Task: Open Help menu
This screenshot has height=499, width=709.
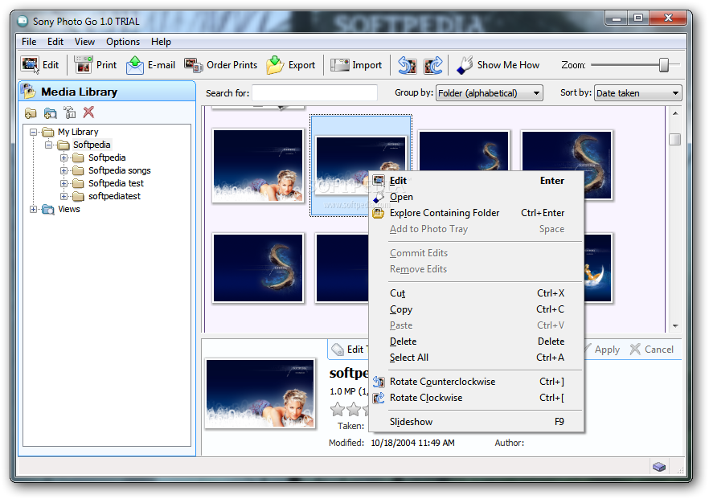Action: tap(161, 42)
